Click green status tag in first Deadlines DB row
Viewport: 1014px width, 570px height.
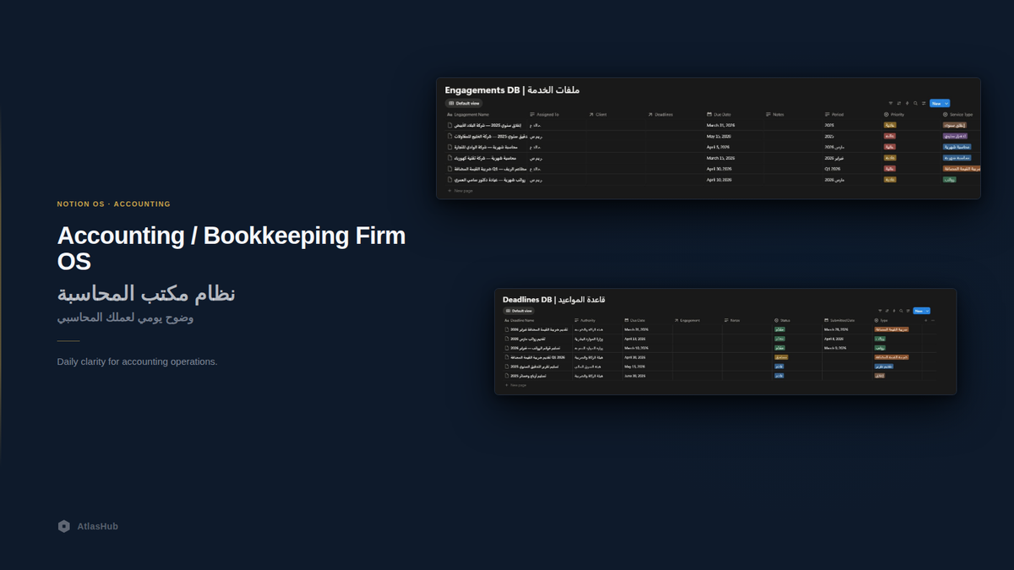click(779, 329)
